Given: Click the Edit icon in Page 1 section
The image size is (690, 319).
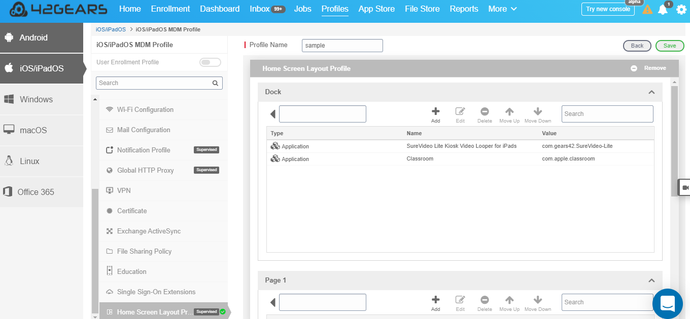Looking at the screenshot, I should coord(460,300).
